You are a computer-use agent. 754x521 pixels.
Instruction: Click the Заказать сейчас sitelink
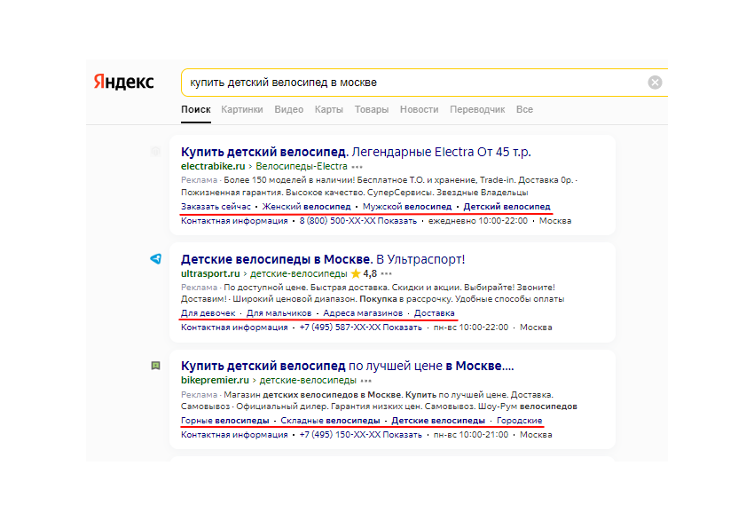pyautogui.click(x=210, y=206)
